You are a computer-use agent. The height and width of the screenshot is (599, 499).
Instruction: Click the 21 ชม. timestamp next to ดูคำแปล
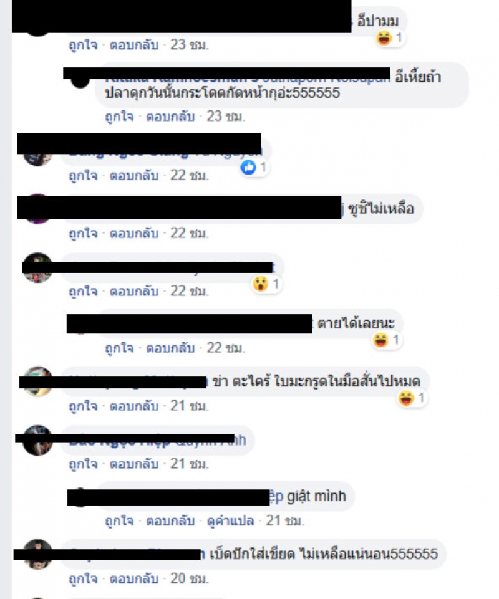[x=285, y=521]
